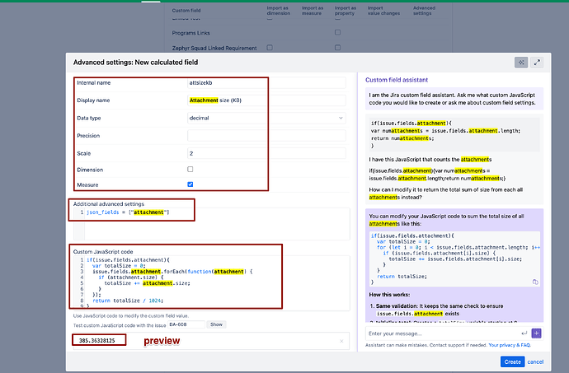Viewport: 569px width, 373px height.
Task: Click the Zephyr Squad Linked Requirement row label
Action: 214,48
